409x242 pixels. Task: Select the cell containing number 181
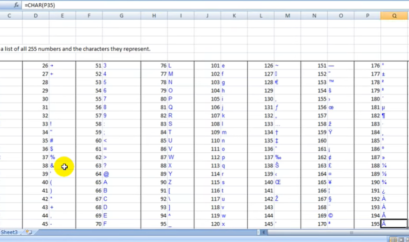pos(368,107)
